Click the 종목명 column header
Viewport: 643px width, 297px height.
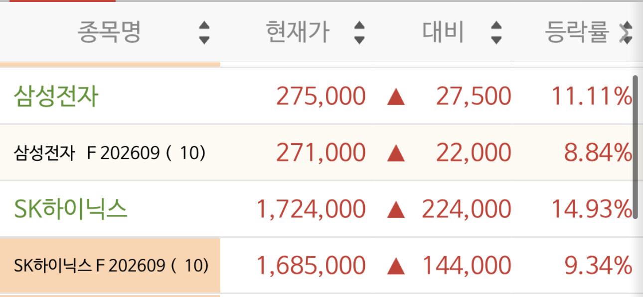click(110, 33)
